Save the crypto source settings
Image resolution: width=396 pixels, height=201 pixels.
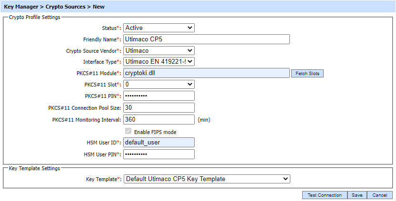tap(356, 195)
